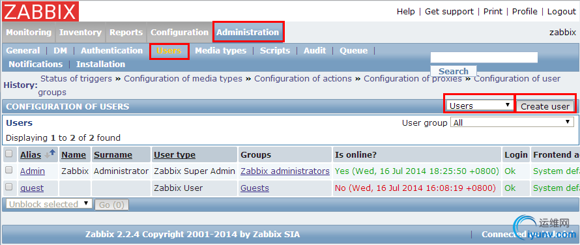Click the Search button
Viewport: 580px width, 245px height.
[x=454, y=71]
